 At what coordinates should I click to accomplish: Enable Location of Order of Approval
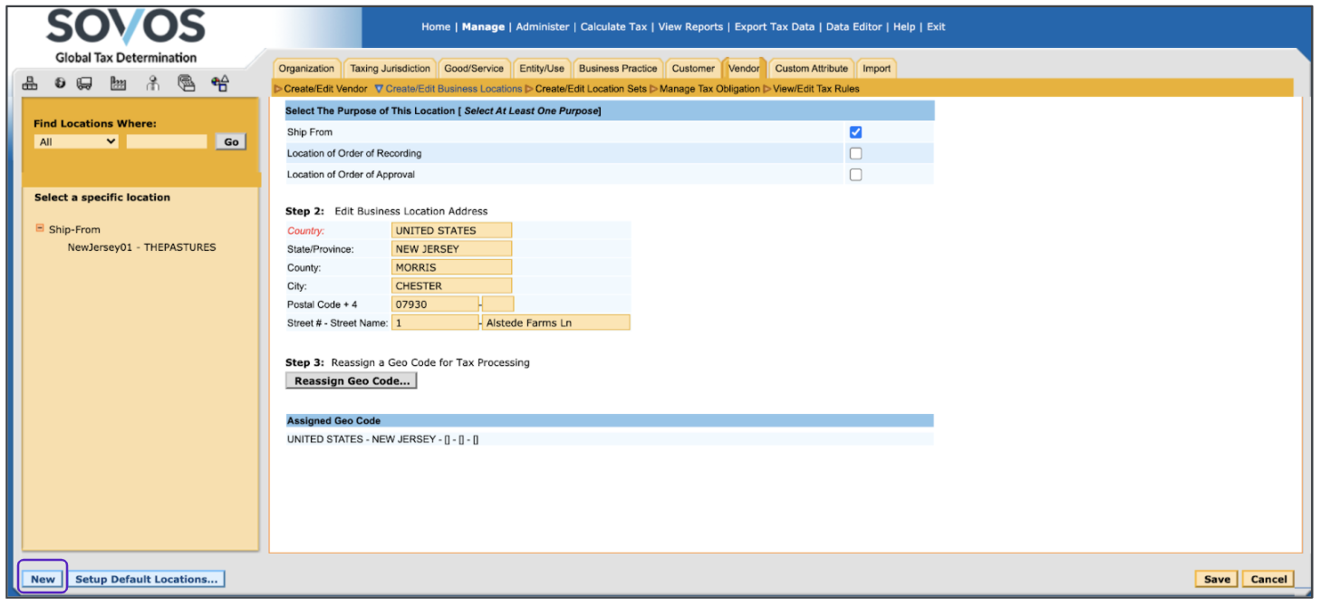point(855,175)
